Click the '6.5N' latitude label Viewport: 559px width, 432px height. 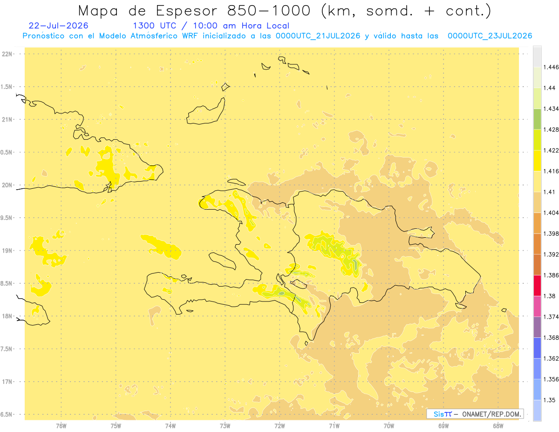[x=7, y=414]
